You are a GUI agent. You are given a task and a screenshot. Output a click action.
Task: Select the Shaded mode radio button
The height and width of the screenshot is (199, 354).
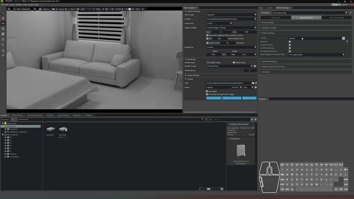(x=208, y=62)
